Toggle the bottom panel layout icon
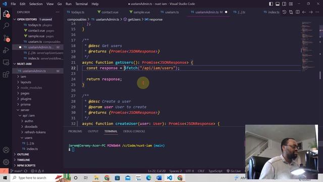The height and width of the screenshot is (182, 323). [x=278, y=4]
